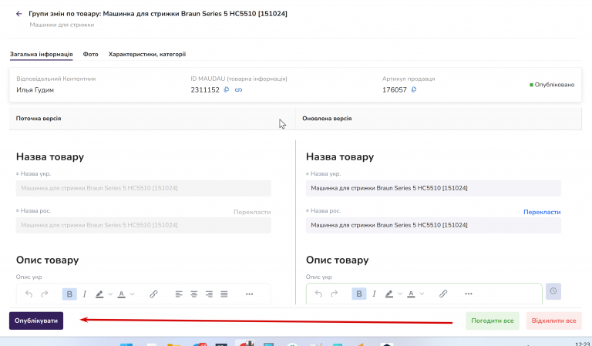Apply text color in updated version editor

(411, 294)
